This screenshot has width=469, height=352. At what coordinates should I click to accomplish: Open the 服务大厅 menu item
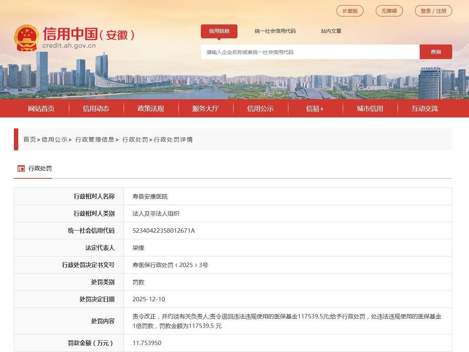click(x=205, y=108)
